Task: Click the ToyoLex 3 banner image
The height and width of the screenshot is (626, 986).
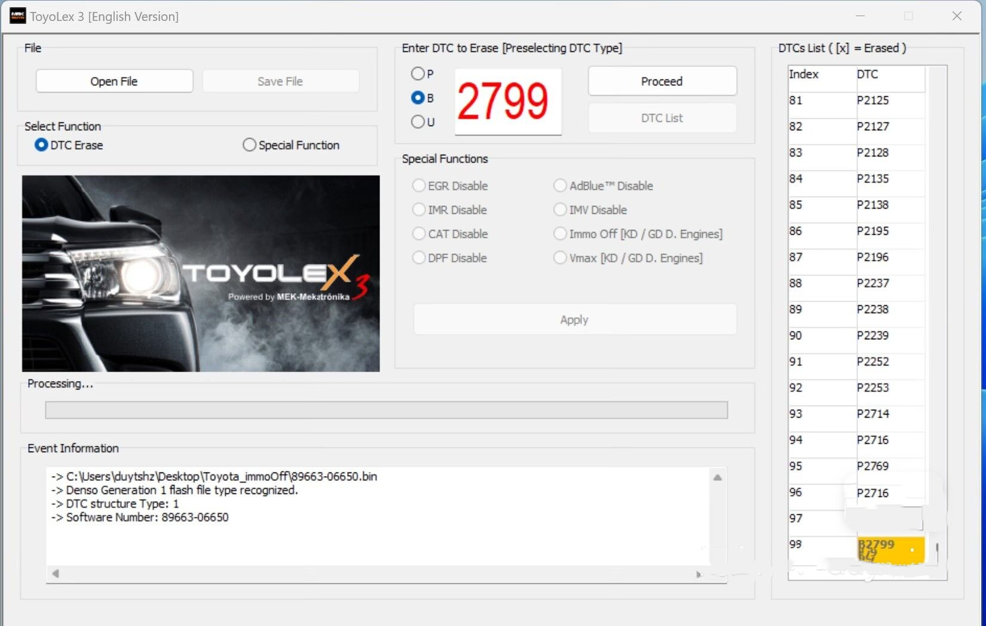Action: coord(201,274)
